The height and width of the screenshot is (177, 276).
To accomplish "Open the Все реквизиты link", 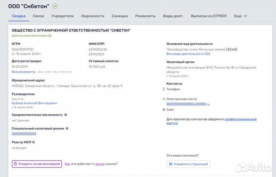I will click(x=23, y=72).
